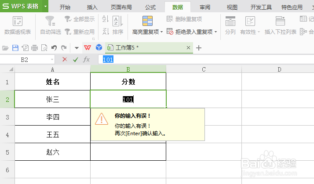Expand the WPS 表格 application menu arrow
This screenshot has height=184, width=314.
[x=45, y=6]
